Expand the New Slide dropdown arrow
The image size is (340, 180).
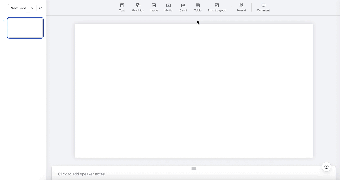pyautogui.click(x=33, y=8)
